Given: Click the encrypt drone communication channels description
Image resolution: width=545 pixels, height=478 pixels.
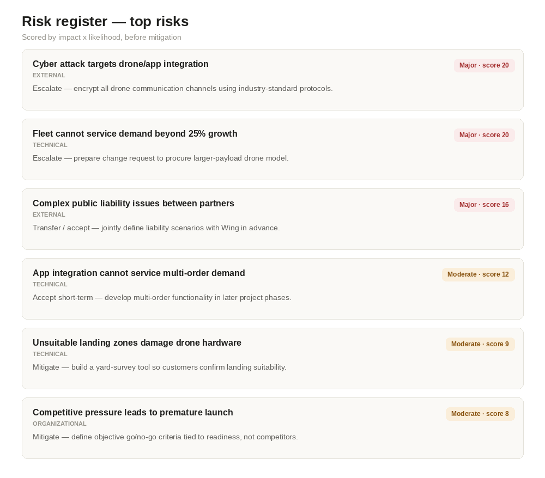Looking at the screenshot, I should point(183,89).
